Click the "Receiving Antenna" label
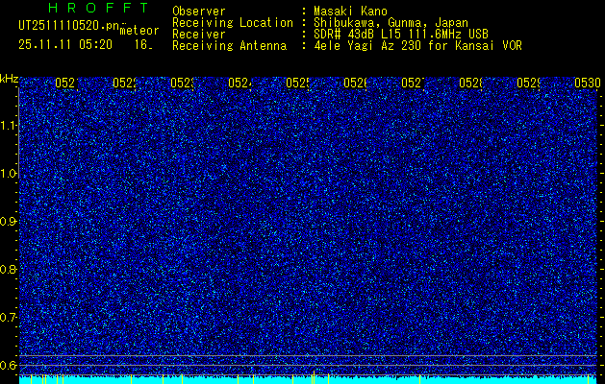Screen dimensions: 605x384 point(230,46)
